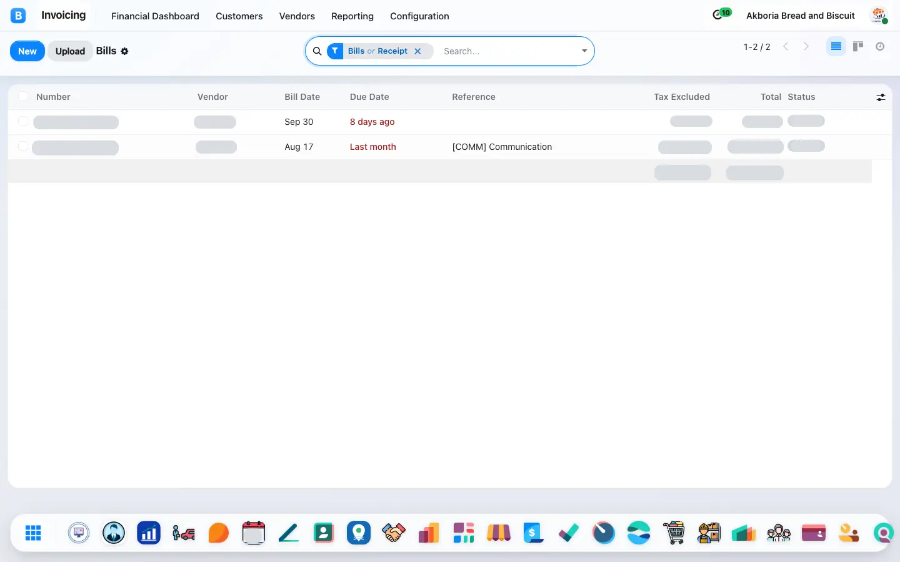Switch to the activity clock view
The image size is (900, 562).
click(880, 46)
